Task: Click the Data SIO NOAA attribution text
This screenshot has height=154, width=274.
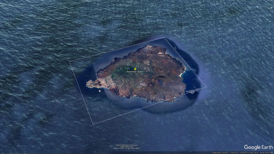Action: [x=127, y=148]
